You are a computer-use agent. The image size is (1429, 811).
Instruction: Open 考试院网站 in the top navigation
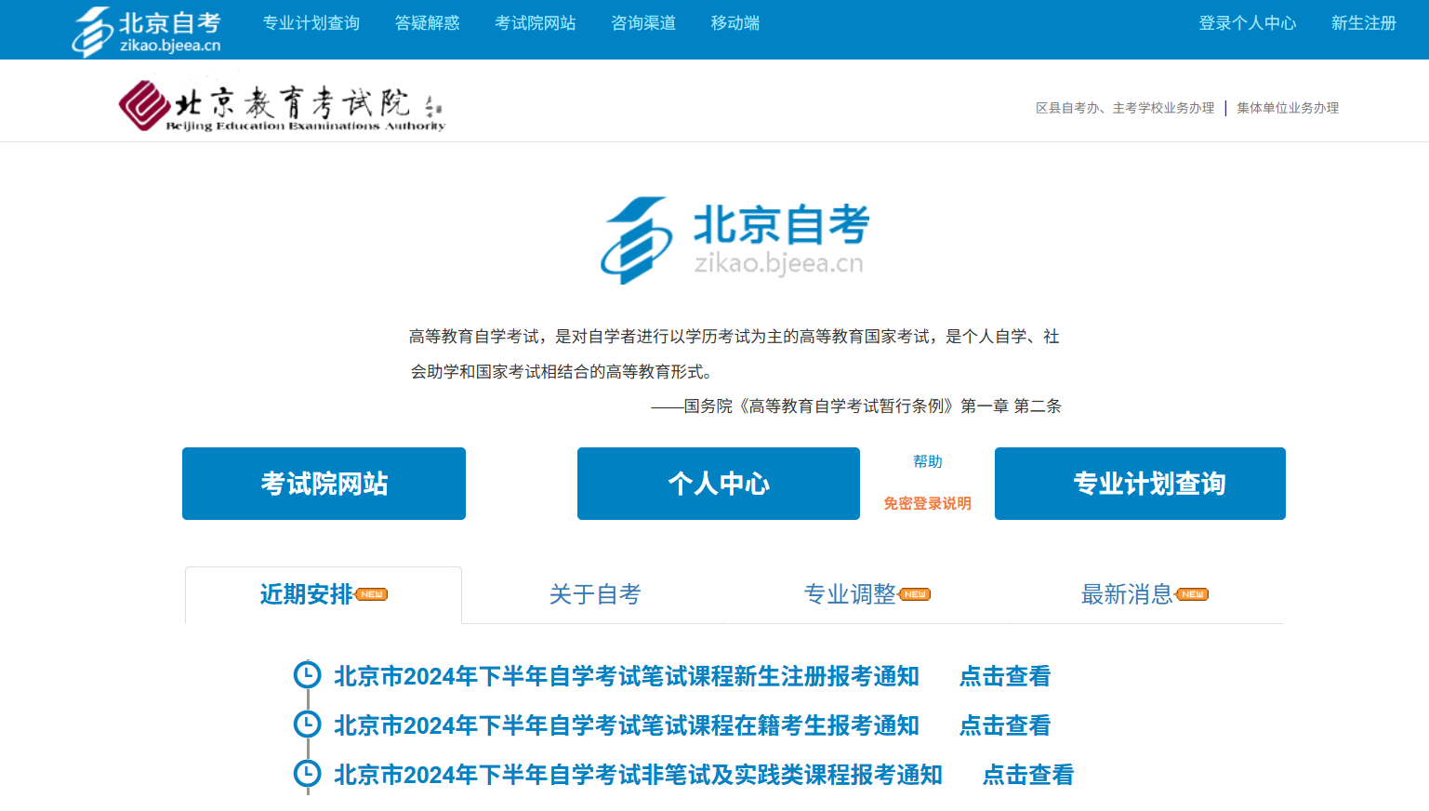pyautogui.click(x=536, y=23)
